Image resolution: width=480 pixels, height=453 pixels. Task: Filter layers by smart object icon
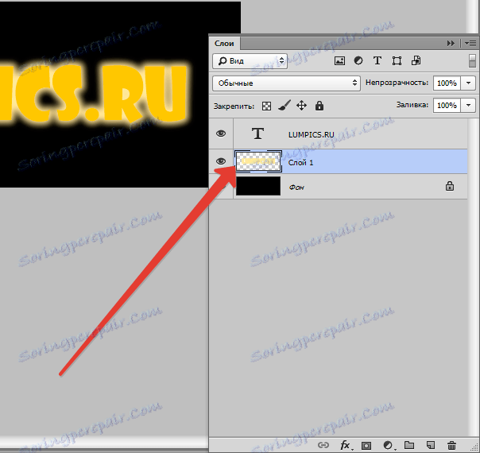pos(416,60)
